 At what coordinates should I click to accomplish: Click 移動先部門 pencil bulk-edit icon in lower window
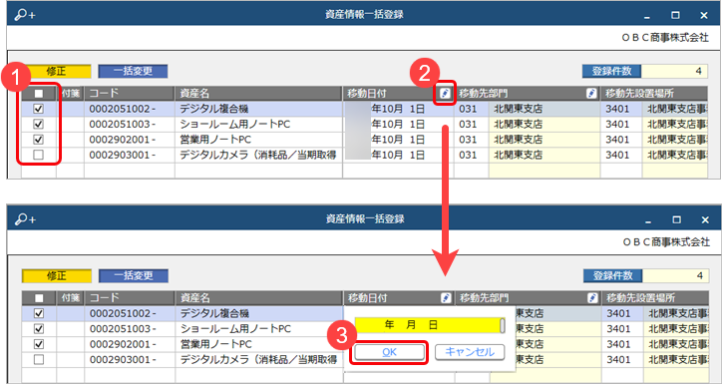click(592, 298)
